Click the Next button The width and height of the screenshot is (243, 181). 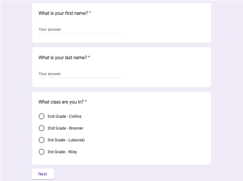43,174
